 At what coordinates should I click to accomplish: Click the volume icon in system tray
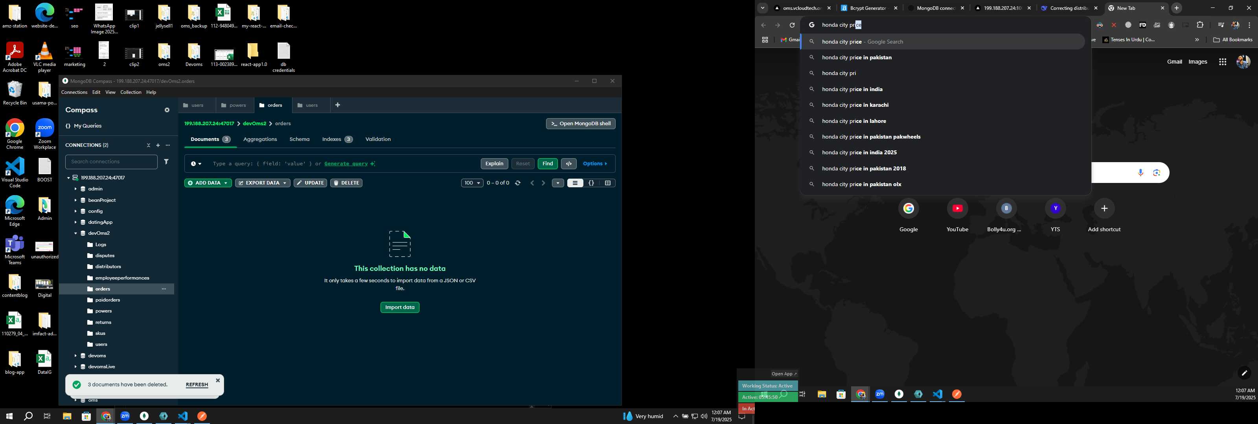704,416
